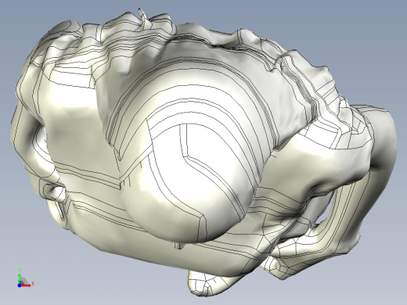Click the green Y axis arrow of triad
The image size is (407, 305).
(x=20, y=278)
